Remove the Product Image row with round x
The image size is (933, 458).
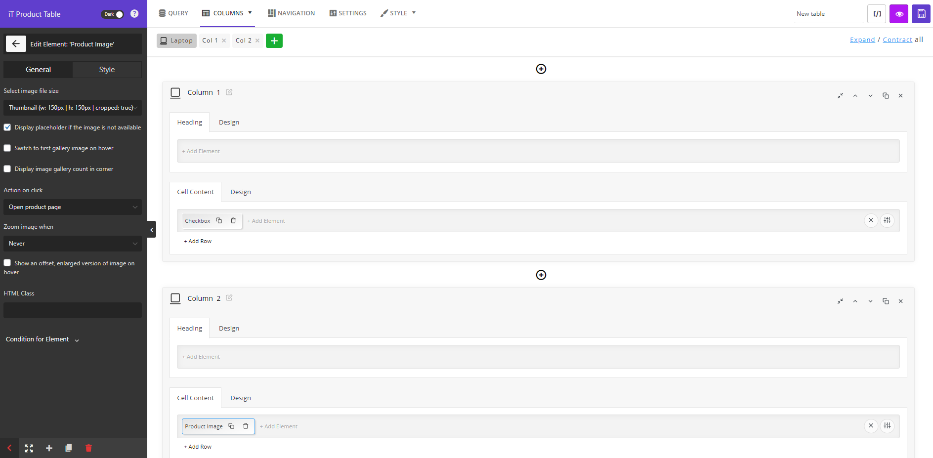[x=871, y=426]
